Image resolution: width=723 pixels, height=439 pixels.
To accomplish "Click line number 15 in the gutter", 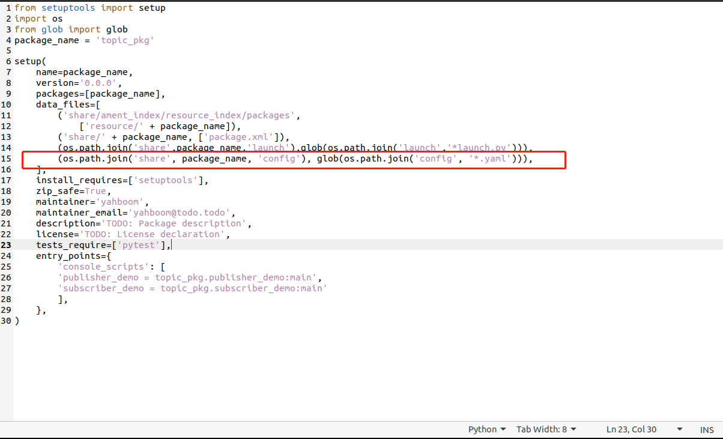I will click(7, 159).
